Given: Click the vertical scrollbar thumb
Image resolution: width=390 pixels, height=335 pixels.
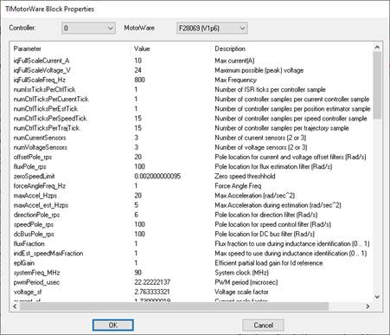Looking at the screenshot, I should point(377,85).
